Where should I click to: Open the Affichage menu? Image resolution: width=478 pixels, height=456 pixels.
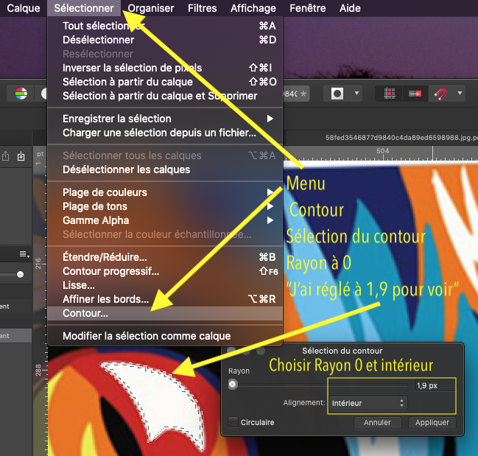tap(253, 8)
